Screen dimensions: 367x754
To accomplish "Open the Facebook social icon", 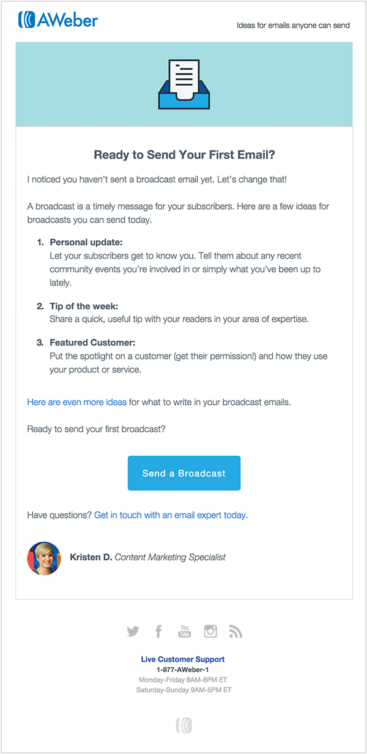I will (158, 631).
